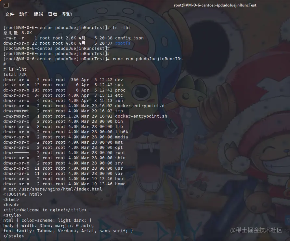Open the 文件 menu
This screenshot has height=241, width=290.
click(10, 14)
